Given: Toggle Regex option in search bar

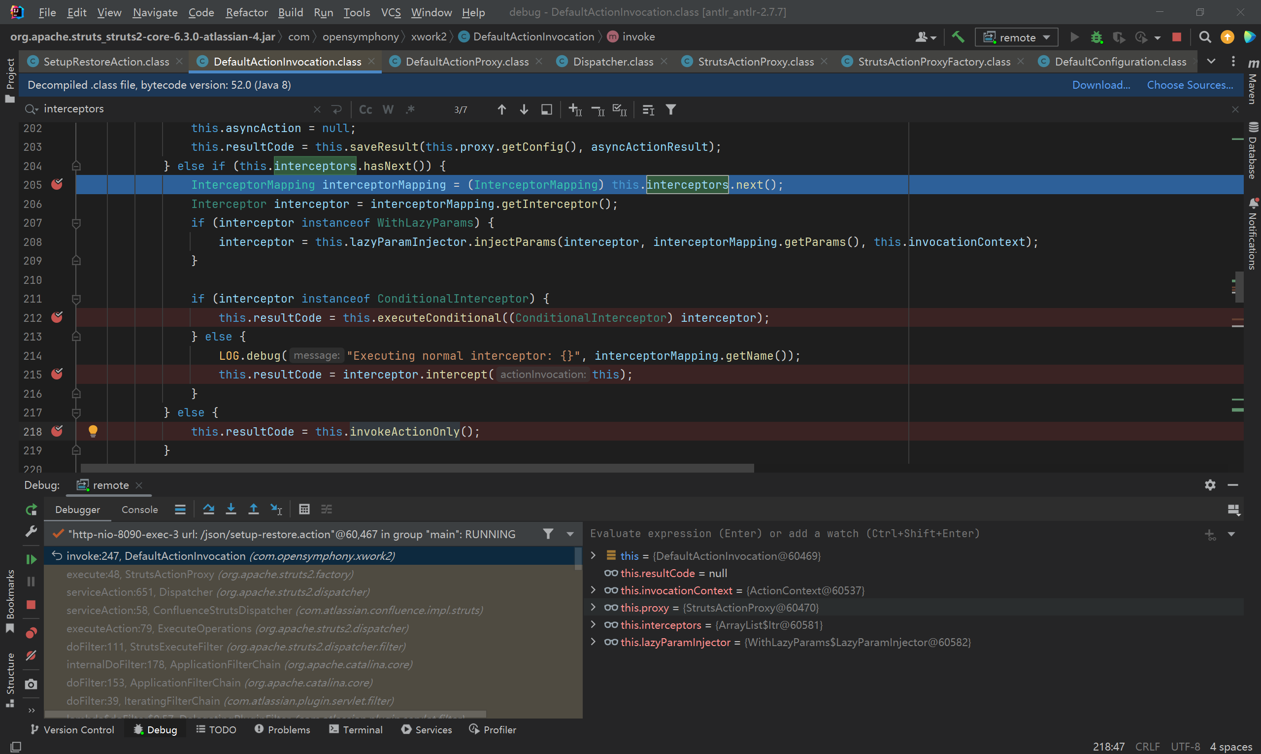Looking at the screenshot, I should tap(410, 109).
